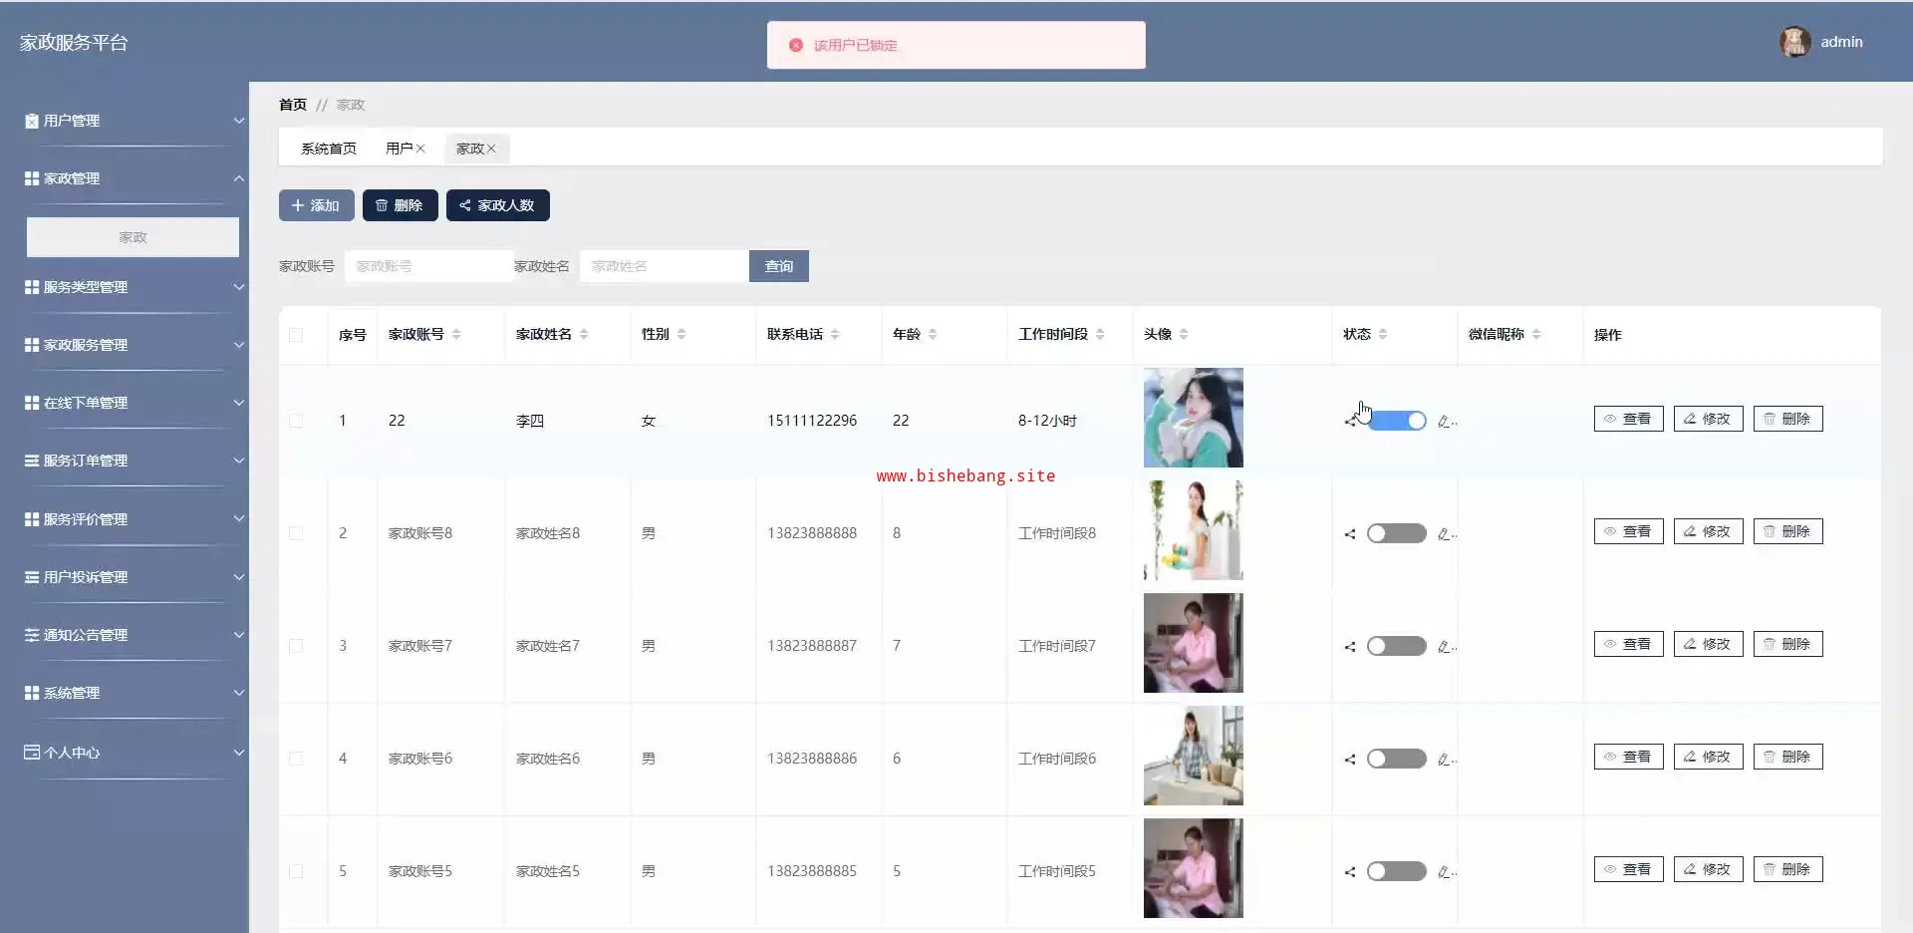Screen dimensions: 1913x933
Task: Tick the checkbox for row 3
Action: [296, 646]
